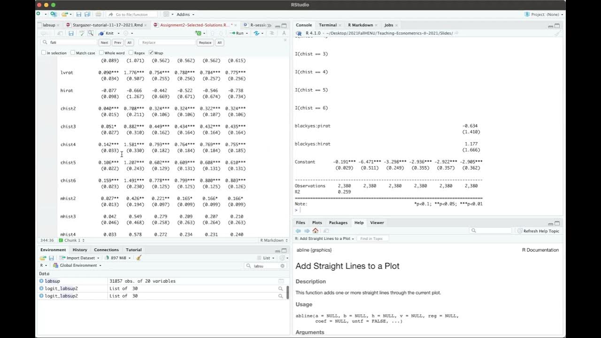Click Refresh Help Topic button
601x338 pixels.
(x=538, y=230)
